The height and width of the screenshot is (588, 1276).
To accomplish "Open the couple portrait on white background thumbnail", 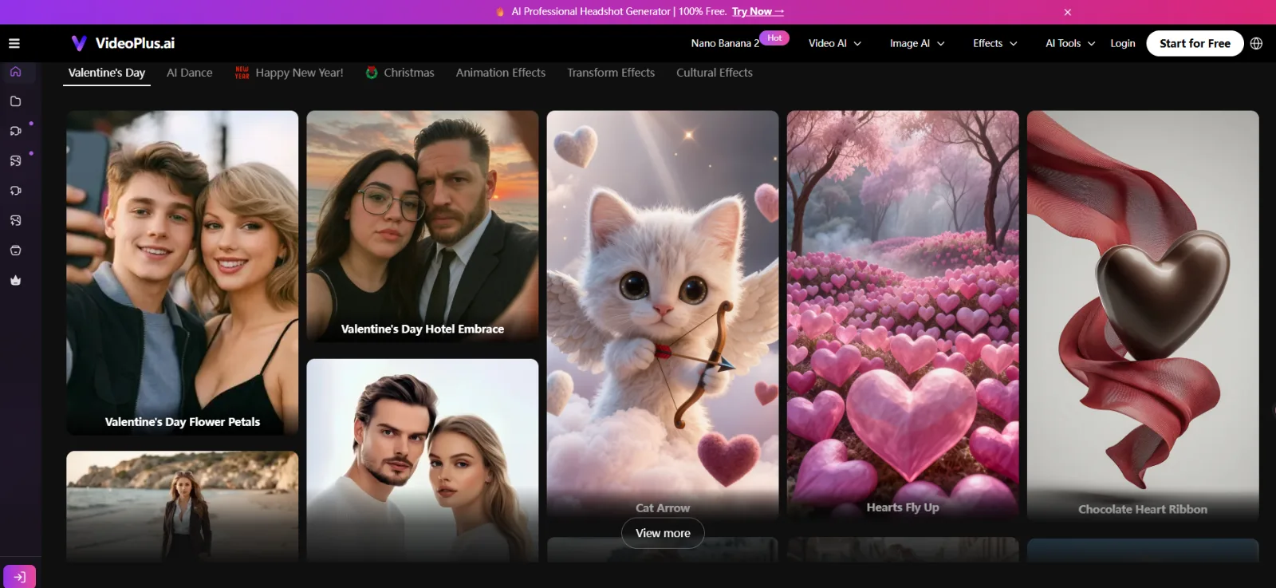I will [x=423, y=460].
